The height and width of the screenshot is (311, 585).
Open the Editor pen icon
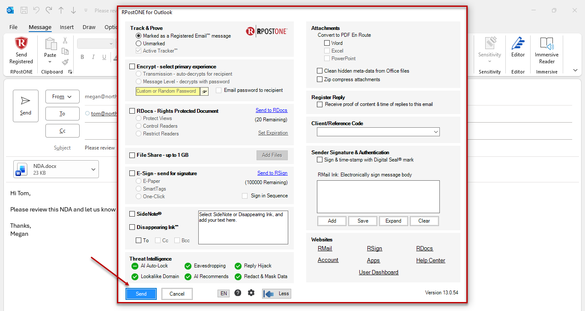(x=518, y=43)
